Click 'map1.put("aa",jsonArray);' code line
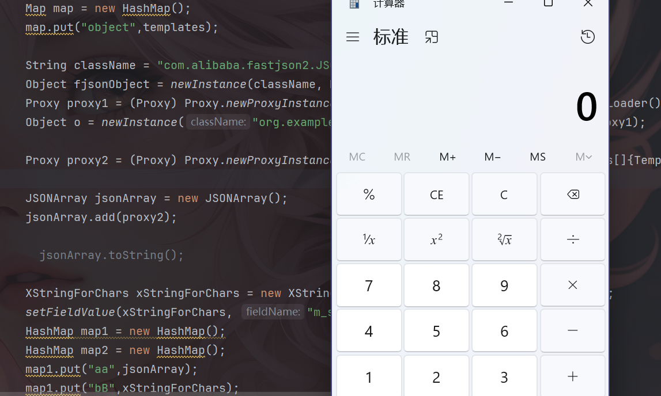The image size is (661, 396). (x=111, y=369)
